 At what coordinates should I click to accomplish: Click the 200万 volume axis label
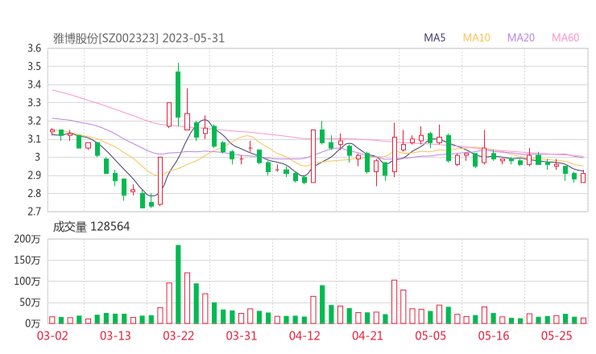coord(27,239)
